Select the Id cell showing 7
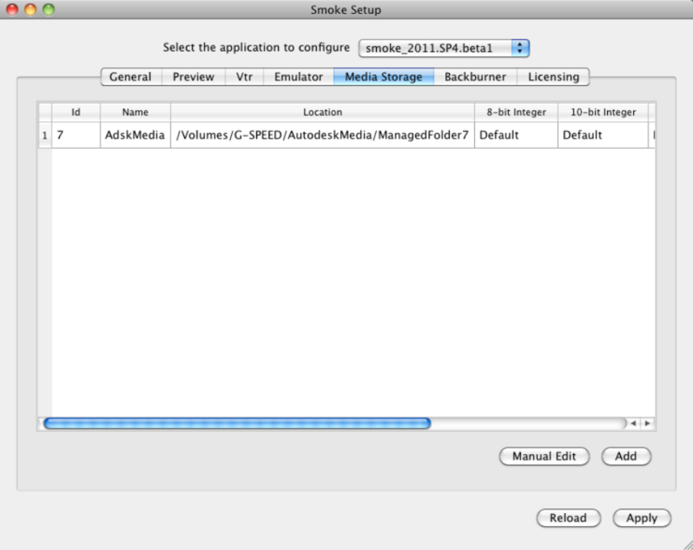This screenshot has height=550, width=693. pos(76,135)
